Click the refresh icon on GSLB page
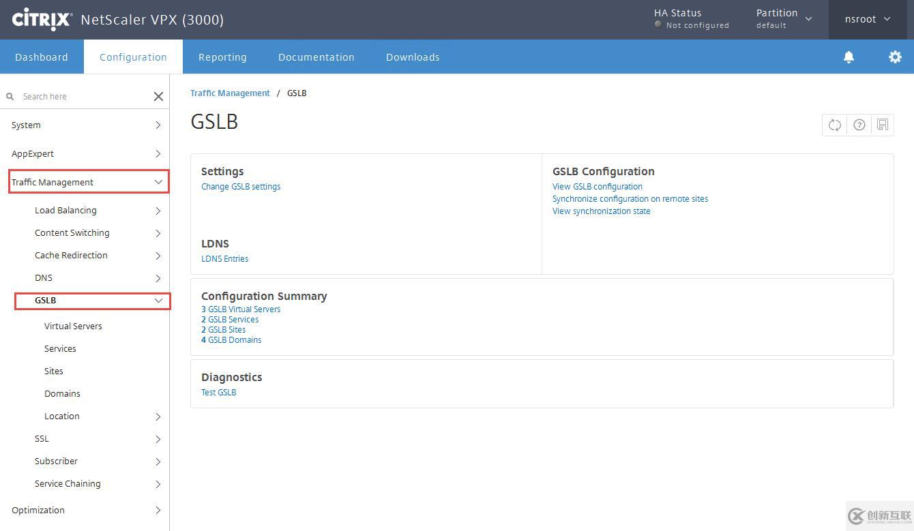Viewport: 914px width, 531px height. point(834,125)
